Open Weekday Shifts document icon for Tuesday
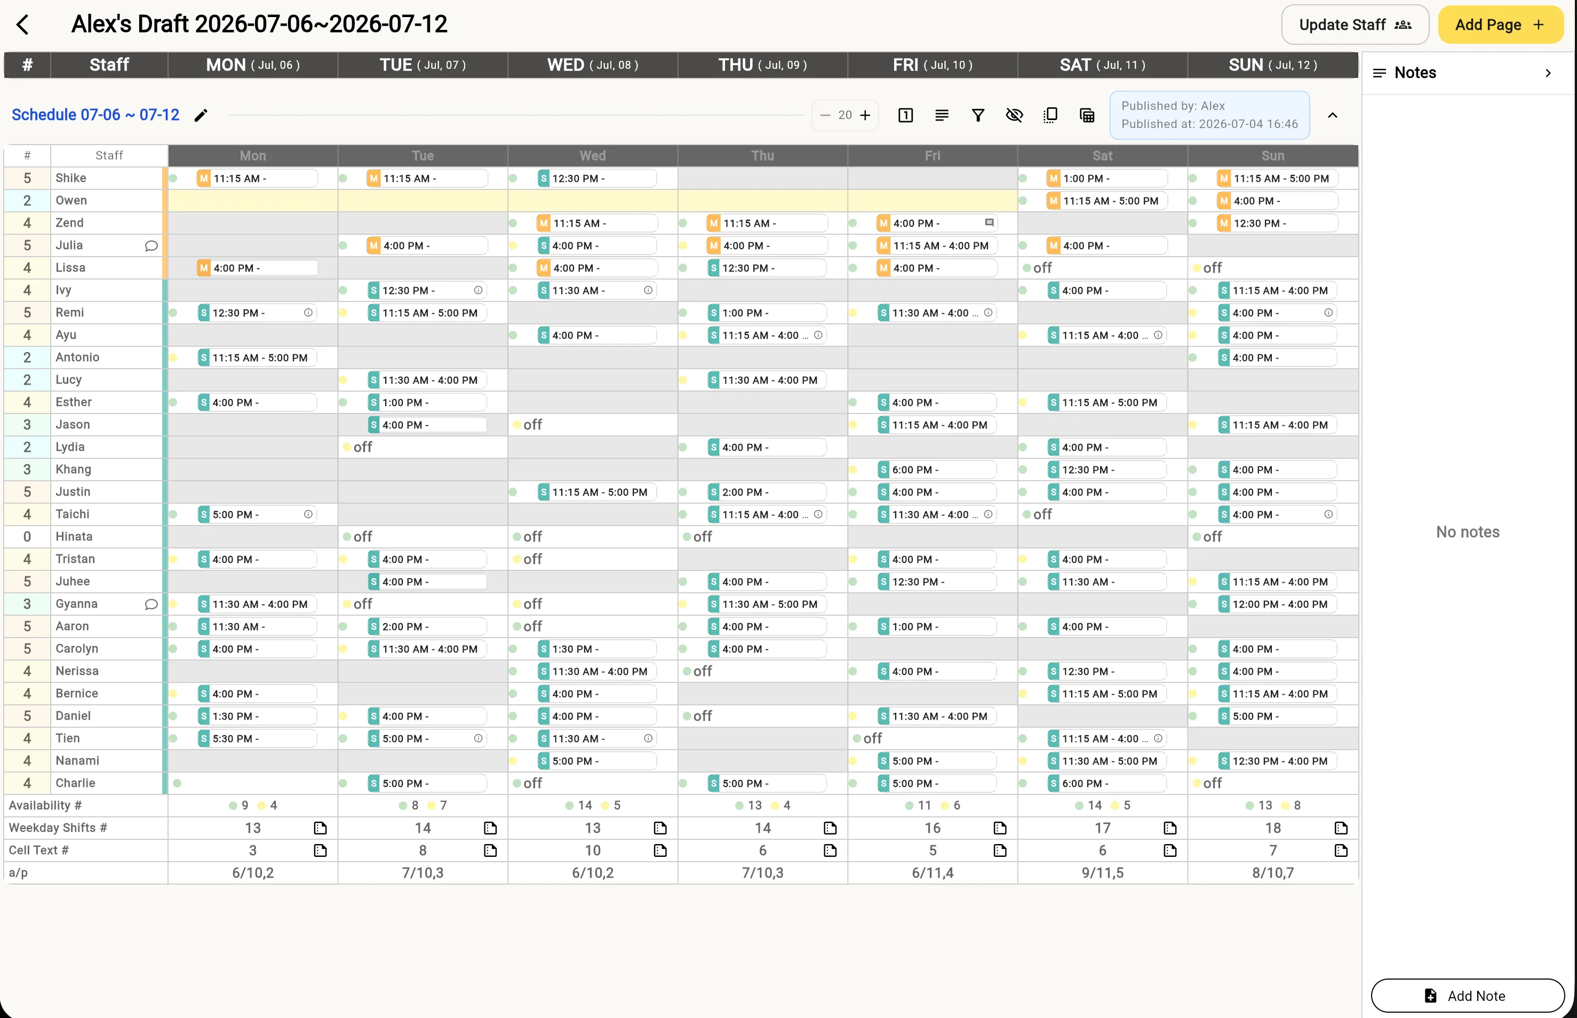 [490, 828]
